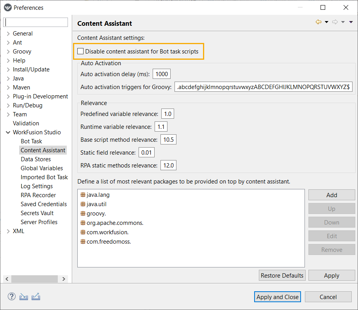Collapse the WorkFusion Studio tree node
This screenshot has width=358, height=310.
coord(8,132)
